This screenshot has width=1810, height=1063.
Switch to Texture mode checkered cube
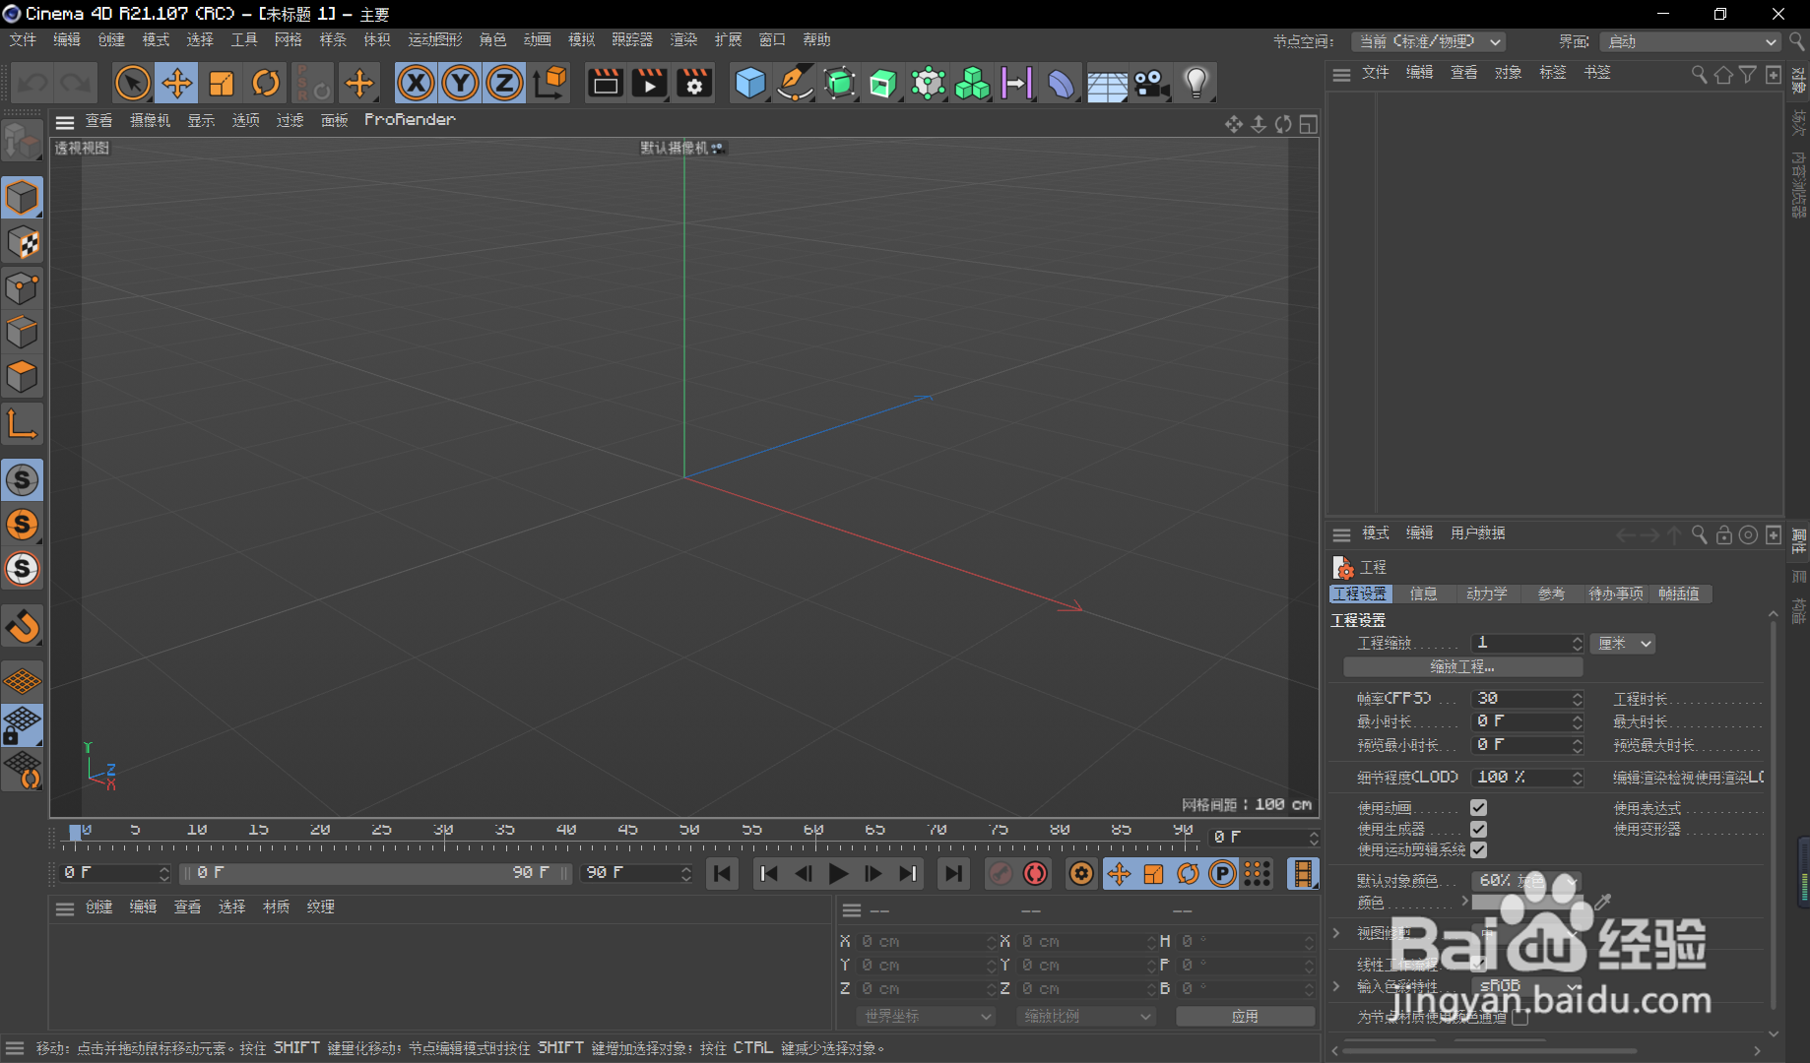coord(23,243)
